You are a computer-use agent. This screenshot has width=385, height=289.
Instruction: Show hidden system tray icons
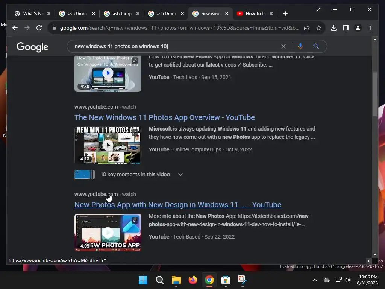click(315, 280)
